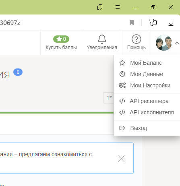Viewport: 180px width, 186px height.
Task: Open Помощь question mark icon
Action: coord(137,39)
